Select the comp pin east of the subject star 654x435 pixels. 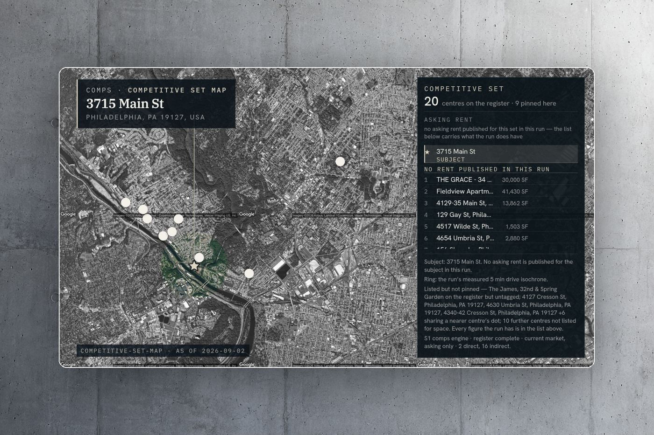pos(249,273)
